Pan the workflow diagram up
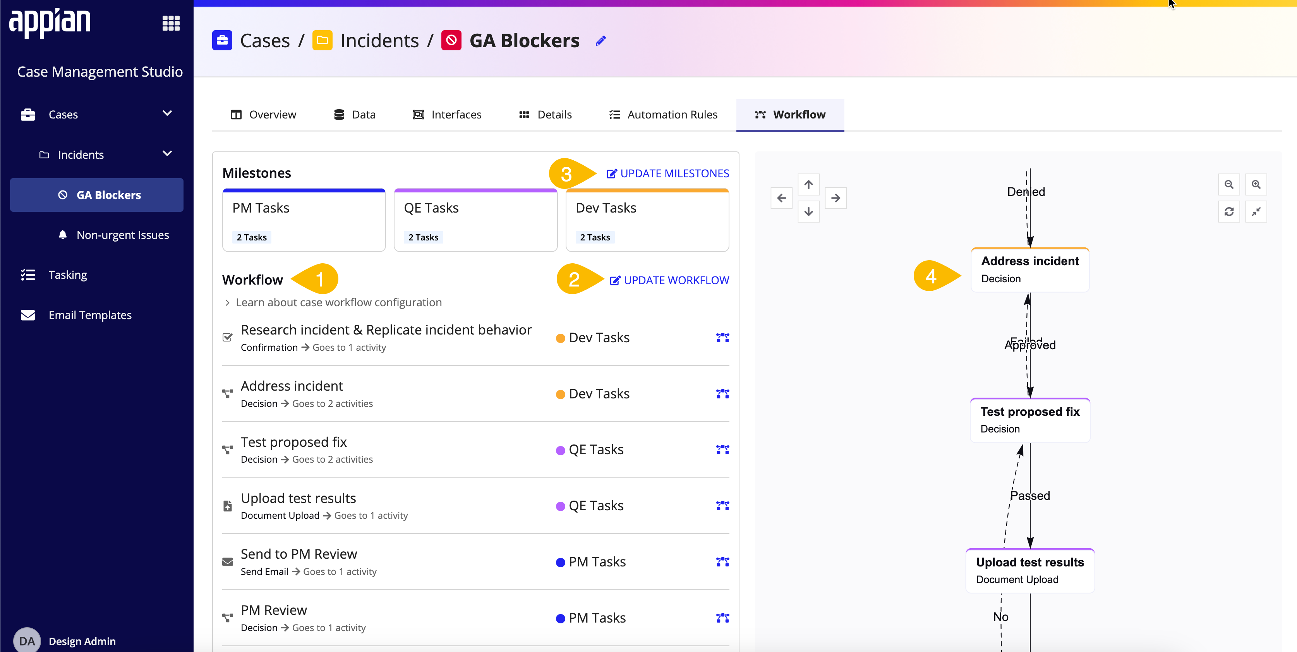 809,184
